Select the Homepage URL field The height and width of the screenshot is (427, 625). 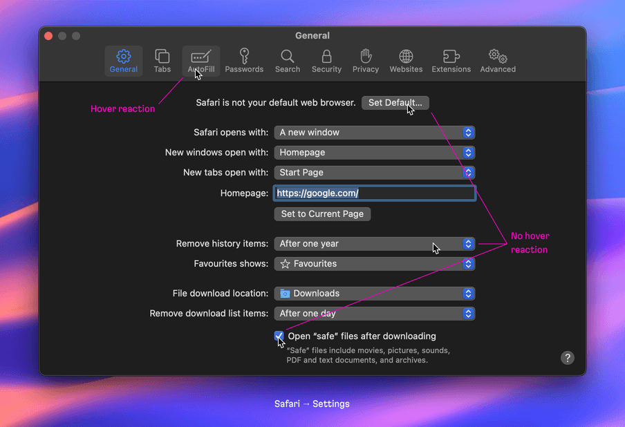374,193
